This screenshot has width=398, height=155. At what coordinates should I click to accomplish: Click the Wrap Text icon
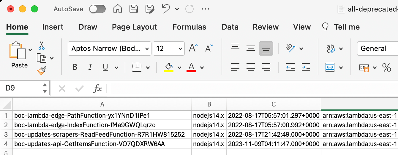pos(331,49)
